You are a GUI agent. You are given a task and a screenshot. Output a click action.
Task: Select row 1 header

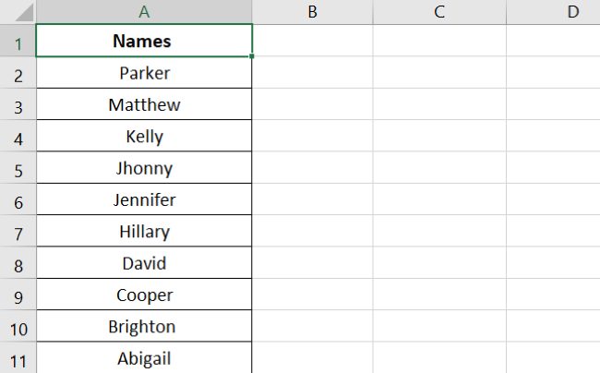point(18,42)
